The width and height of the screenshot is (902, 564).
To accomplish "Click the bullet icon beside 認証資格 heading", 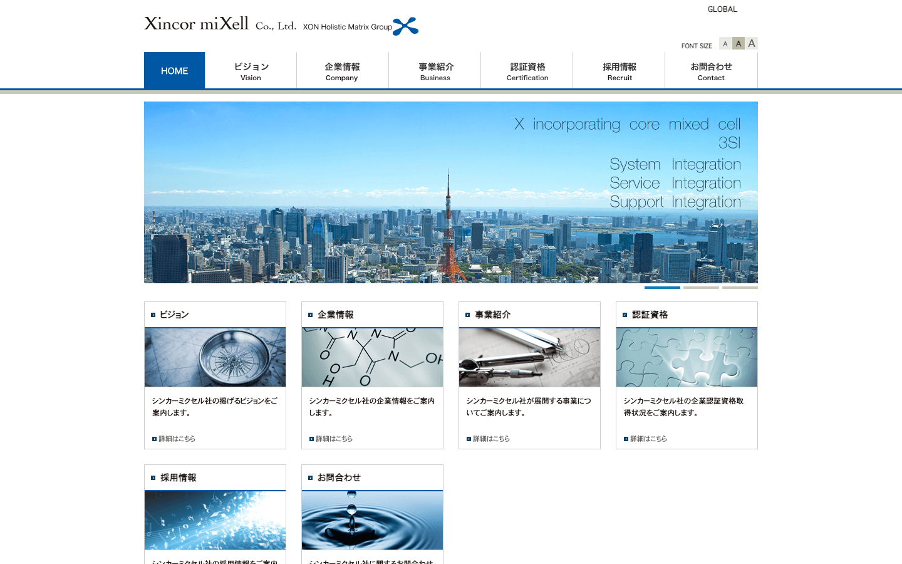I will [625, 315].
